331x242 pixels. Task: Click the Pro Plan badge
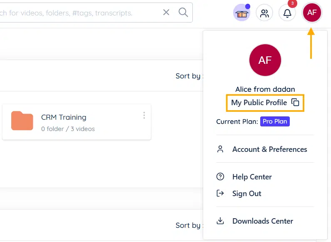pos(275,122)
